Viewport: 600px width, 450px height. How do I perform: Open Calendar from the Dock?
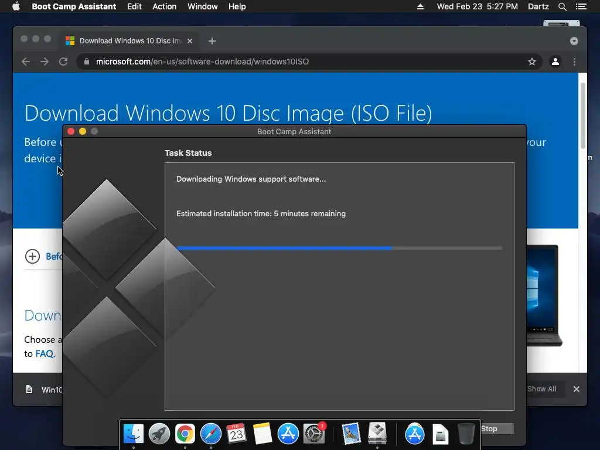click(x=236, y=434)
